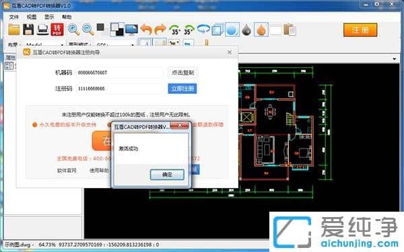This screenshot has height=252, width=404.
Task: Open the 文件 menu
Action: (14, 17)
